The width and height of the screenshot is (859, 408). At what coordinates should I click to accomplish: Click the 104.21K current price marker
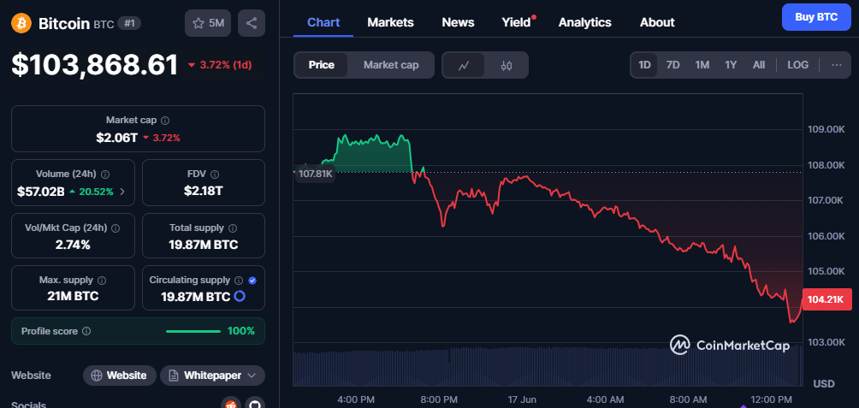click(828, 299)
